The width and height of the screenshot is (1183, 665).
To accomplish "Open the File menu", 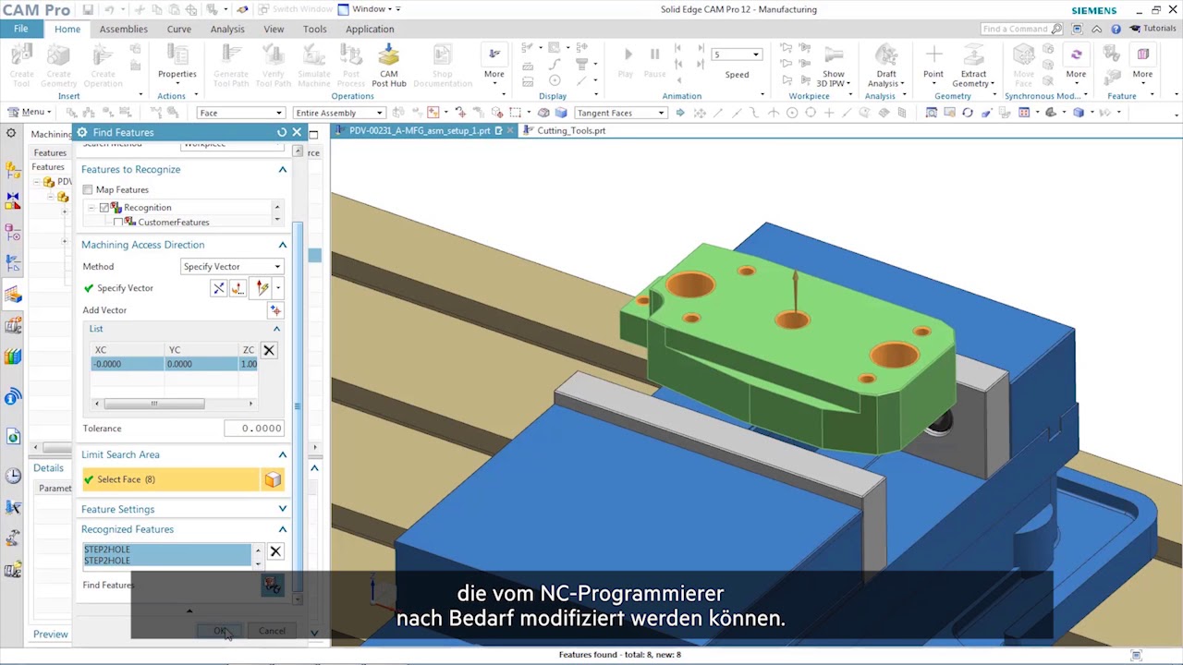I will (x=20, y=29).
